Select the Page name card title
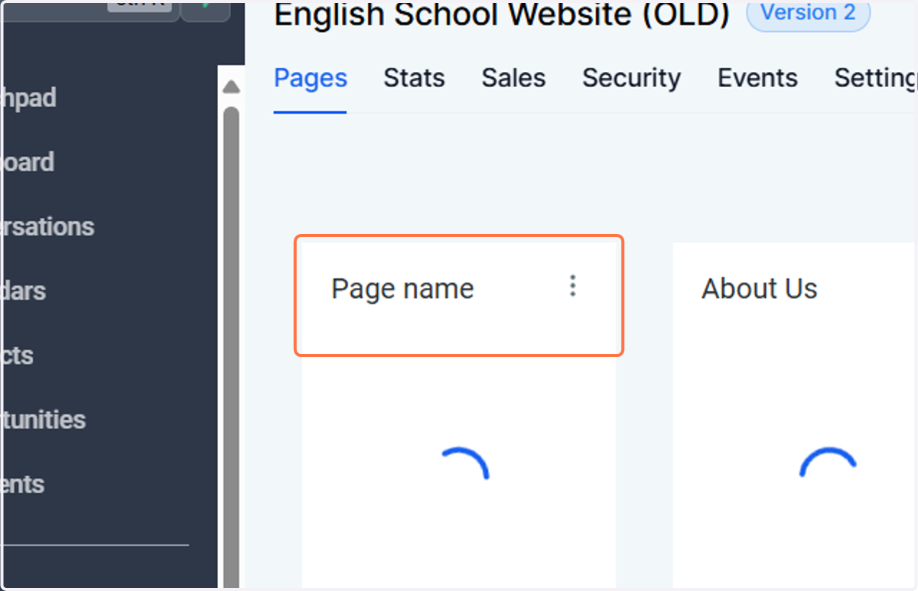The image size is (918, 591). pyautogui.click(x=402, y=289)
